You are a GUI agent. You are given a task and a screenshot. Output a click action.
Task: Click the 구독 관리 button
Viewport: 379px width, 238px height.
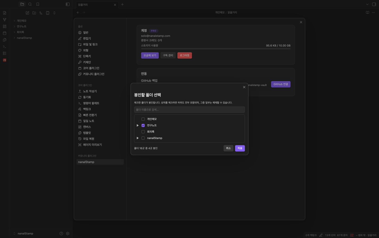168,56
